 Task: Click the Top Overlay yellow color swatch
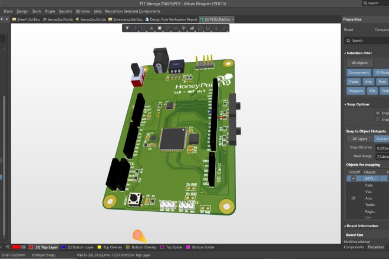pyautogui.click(x=99, y=247)
